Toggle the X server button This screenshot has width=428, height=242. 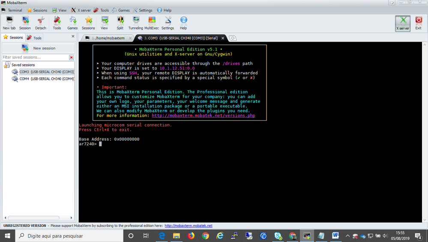pos(403,23)
